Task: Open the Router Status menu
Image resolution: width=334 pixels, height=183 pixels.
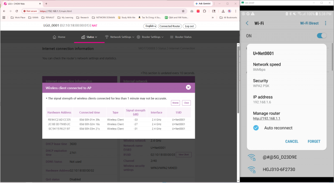Action: click(x=180, y=37)
